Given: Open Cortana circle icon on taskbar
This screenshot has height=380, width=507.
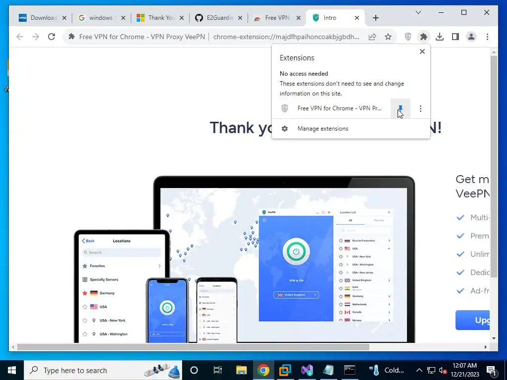Looking at the screenshot, I should coord(194,370).
